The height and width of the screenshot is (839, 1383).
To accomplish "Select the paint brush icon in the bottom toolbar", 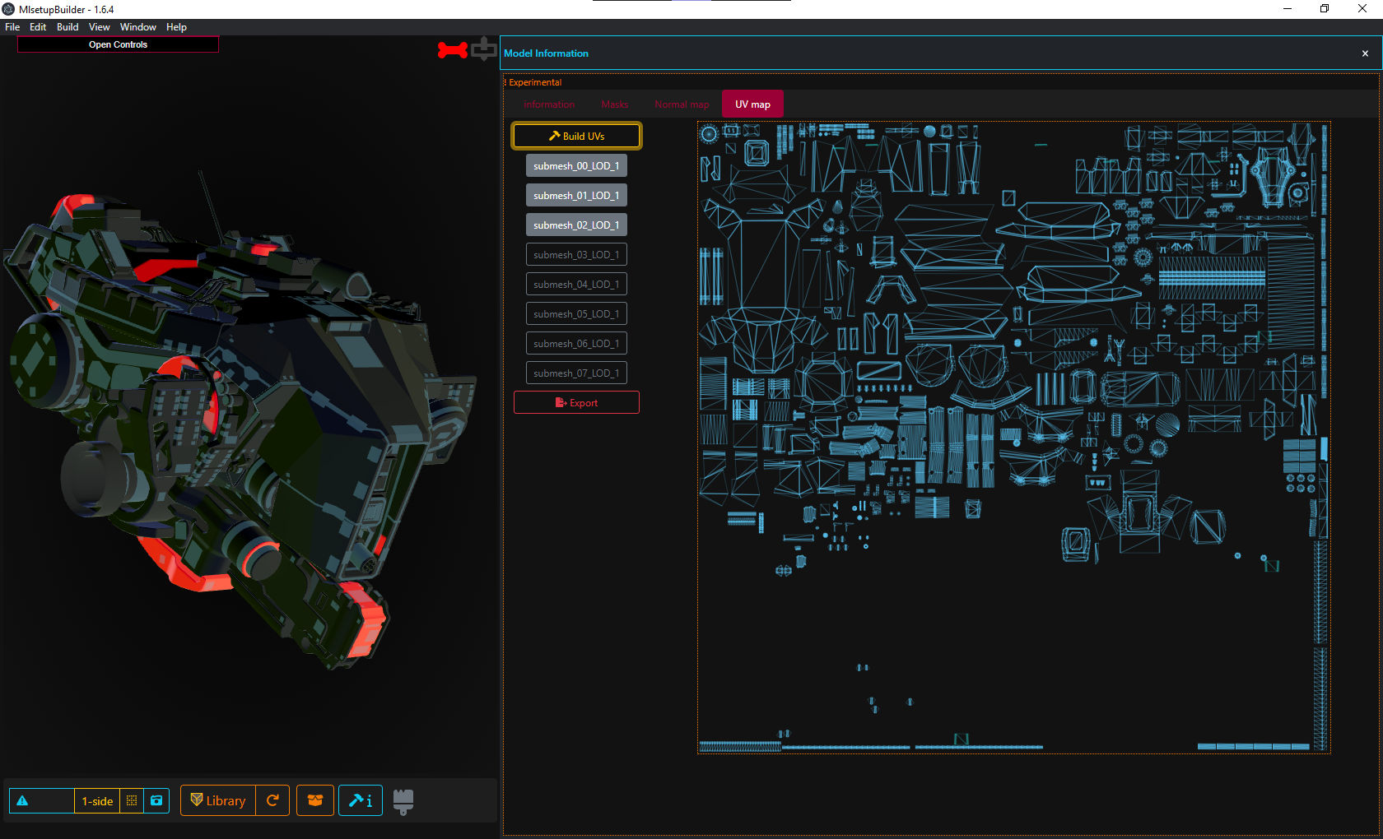I will coord(403,800).
